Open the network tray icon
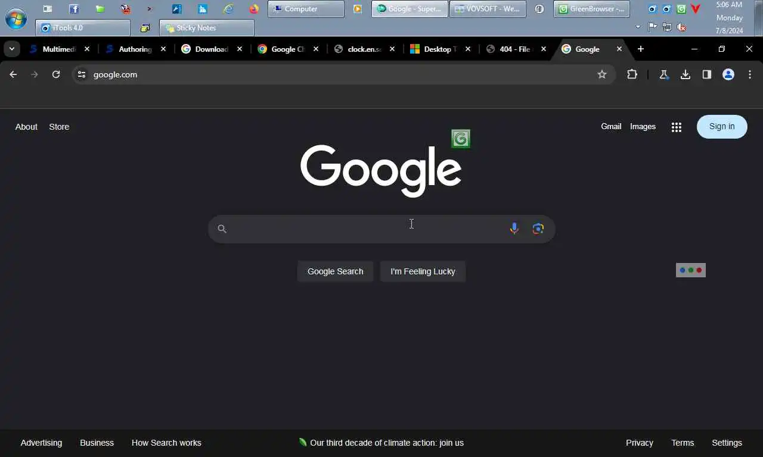 [667, 27]
